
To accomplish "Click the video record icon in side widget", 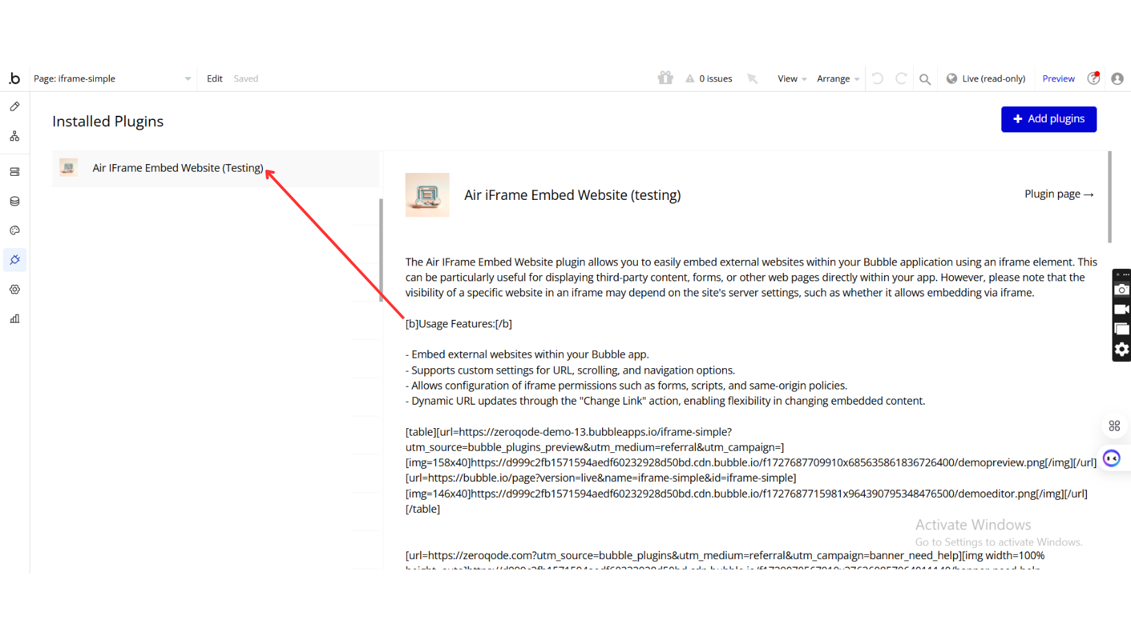I will 1122,310.
